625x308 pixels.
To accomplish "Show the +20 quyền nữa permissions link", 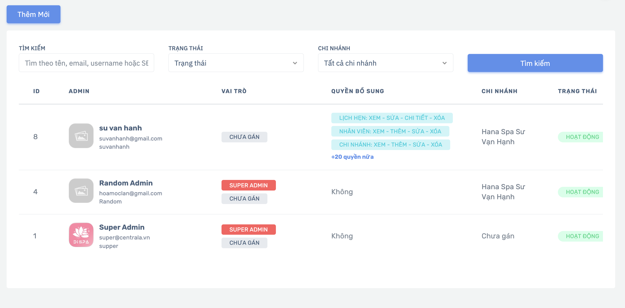I will click(x=352, y=157).
